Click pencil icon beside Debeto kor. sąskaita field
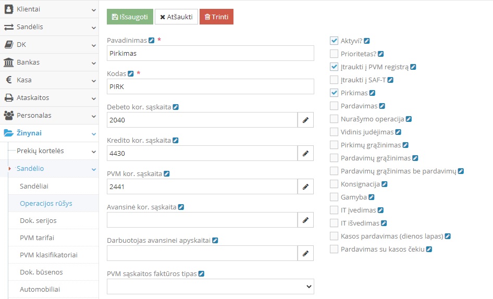 point(306,120)
